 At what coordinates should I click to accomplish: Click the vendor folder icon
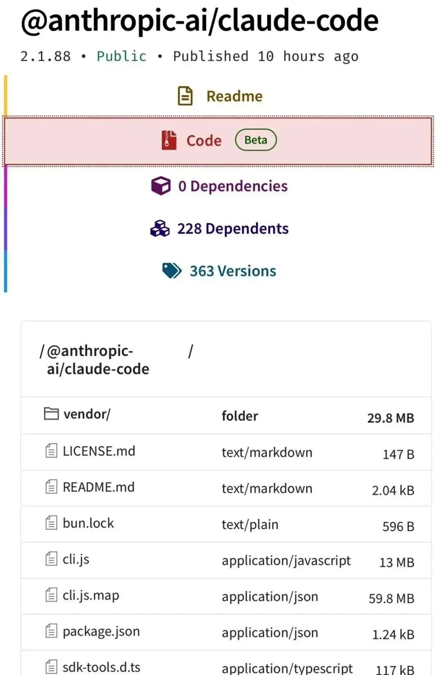(51, 413)
